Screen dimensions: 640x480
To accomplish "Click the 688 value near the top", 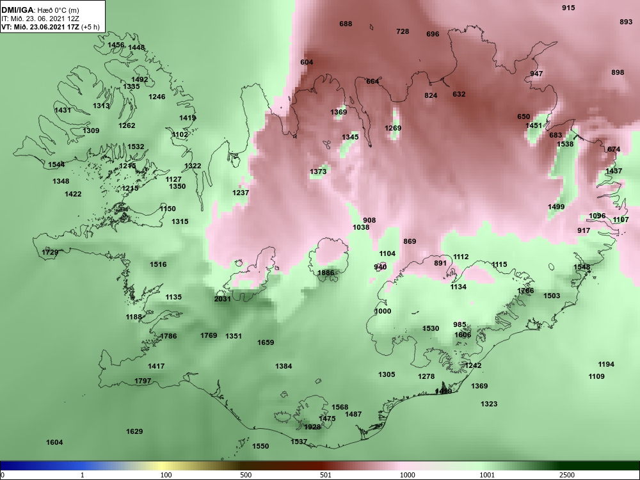I will (x=346, y=24).
